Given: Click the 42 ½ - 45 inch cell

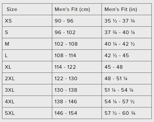Looking at the screenshot, I should tap(117, 55).
